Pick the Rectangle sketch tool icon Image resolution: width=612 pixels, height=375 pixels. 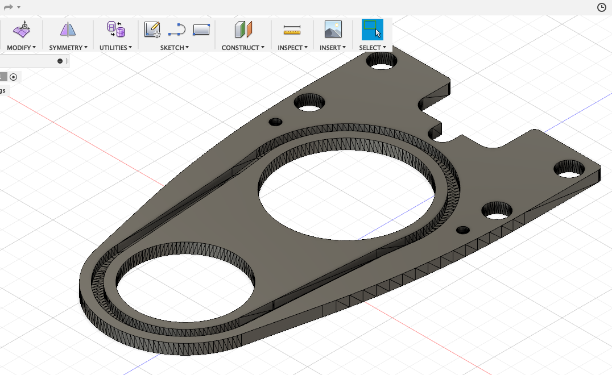201,30
